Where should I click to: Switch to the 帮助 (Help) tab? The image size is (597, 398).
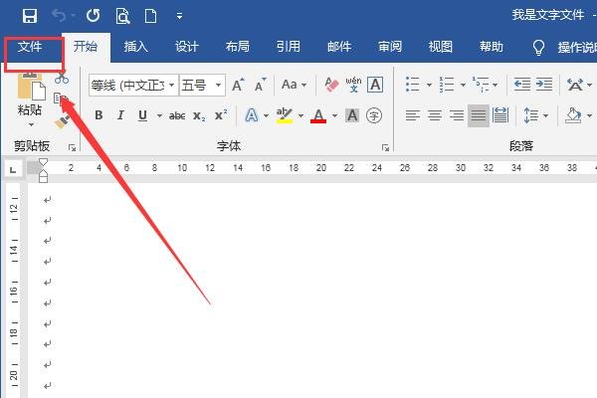pos(492,47)
